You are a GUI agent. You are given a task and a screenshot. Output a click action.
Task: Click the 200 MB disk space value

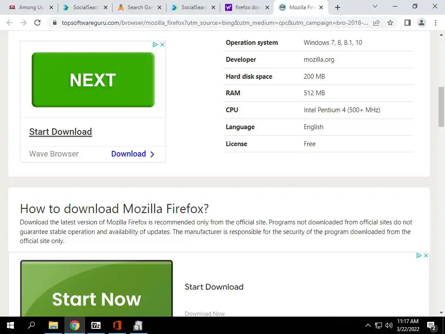[x=314, y=77]
